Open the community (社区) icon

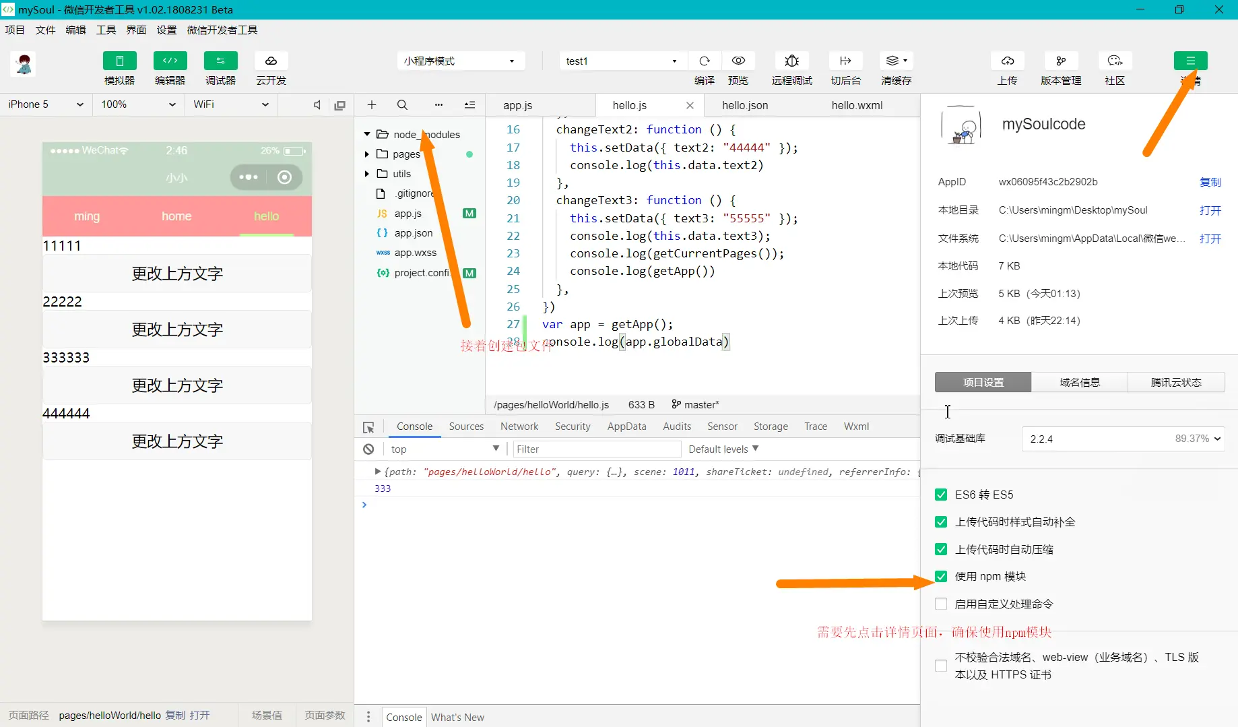(x=1115, y=61)
